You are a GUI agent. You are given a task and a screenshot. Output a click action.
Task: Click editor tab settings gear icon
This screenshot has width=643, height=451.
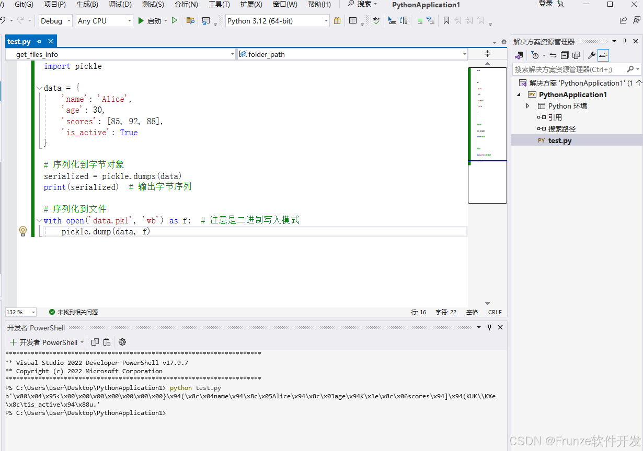click(x=504, y=42)
